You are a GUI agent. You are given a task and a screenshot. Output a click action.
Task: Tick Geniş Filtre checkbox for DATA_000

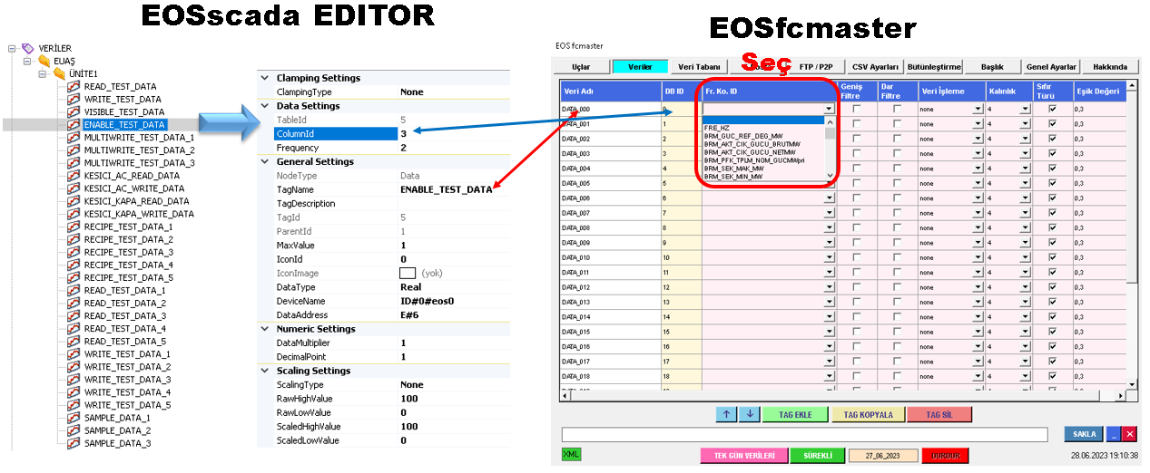[857, 109]
